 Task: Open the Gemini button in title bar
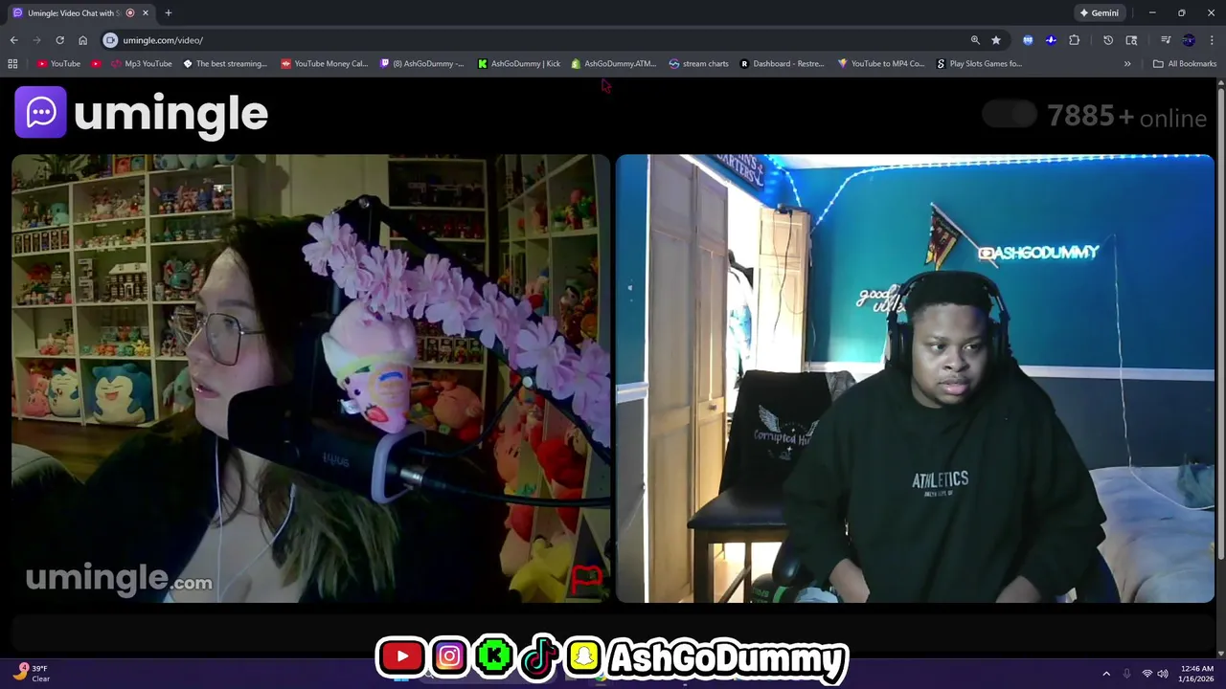1100,12
